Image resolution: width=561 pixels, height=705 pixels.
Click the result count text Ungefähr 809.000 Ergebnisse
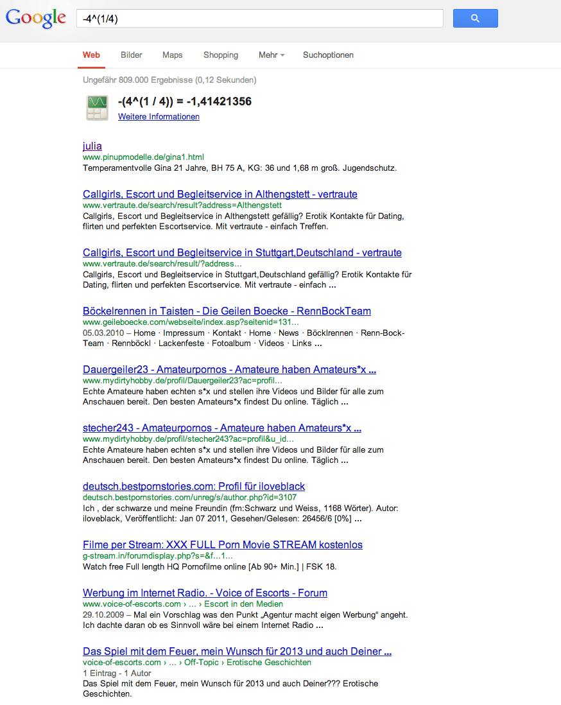(x=169, y=80)
